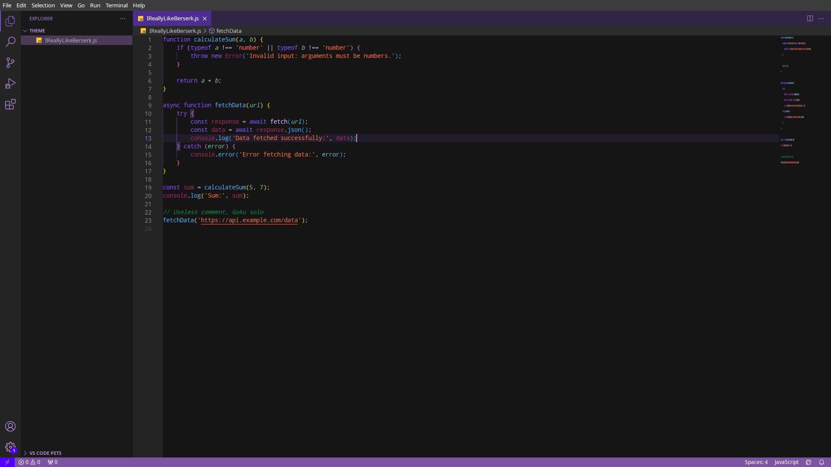Open the Accounts menu icon
The height and width of the screenshot is (467, 831).
tap(10, 426)
